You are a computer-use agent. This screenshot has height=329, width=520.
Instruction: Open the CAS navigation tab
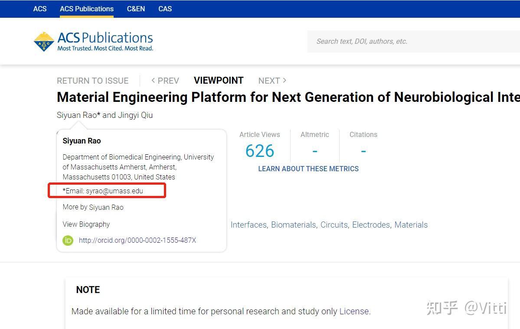165,9
